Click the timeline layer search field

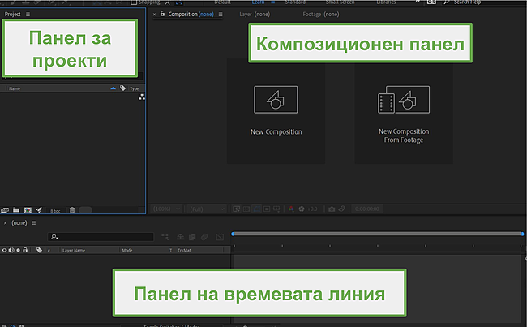click(x=101, y=237)
